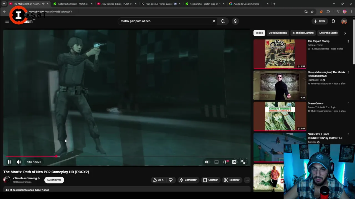Start voice search with the microphone icon
Image resolution: width=355 pixels, height=199 pixels.
click(x=235, y=21)
